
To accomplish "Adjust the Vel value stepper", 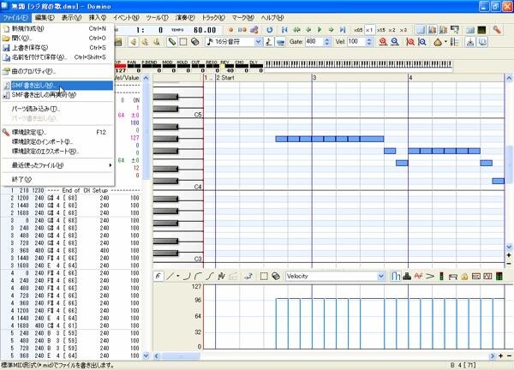I will [x=369, y=42].
